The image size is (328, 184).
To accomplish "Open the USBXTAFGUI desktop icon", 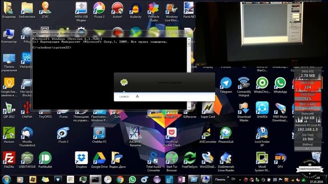I will point(27,160).
